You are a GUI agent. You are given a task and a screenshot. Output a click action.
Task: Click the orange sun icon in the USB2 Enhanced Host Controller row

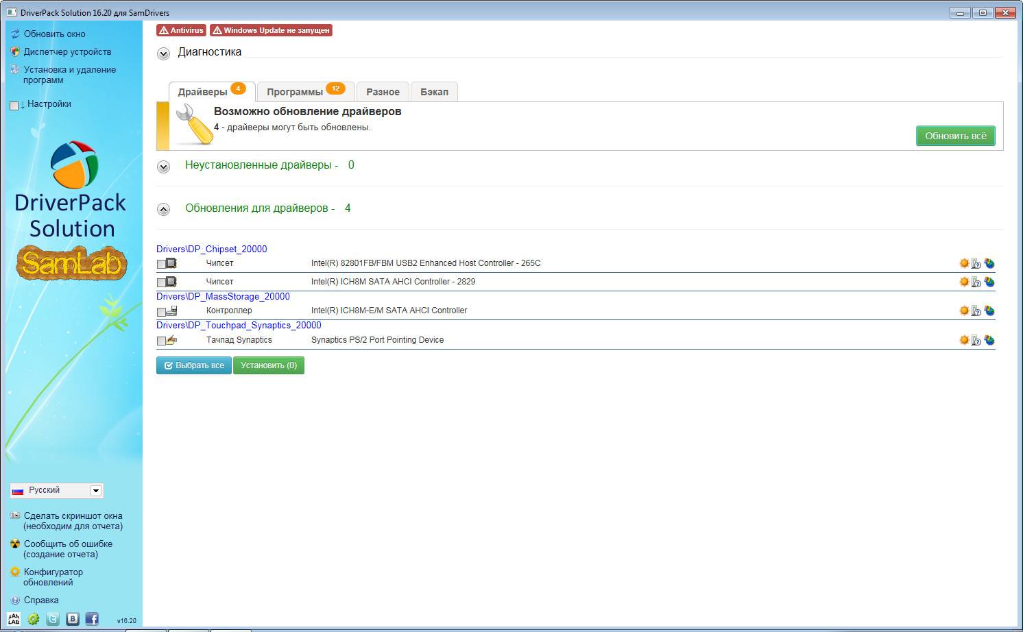[x=964, y=263]
